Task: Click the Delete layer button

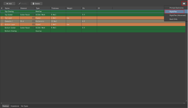Action: pos(37,4)
